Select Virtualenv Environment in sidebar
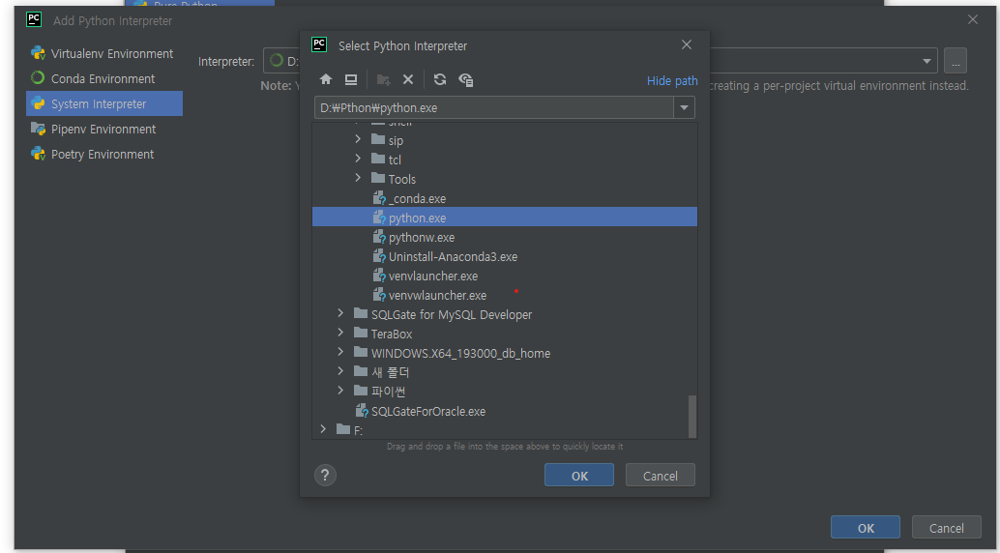This screenshot has height=553, width=1000. point(103,53)
